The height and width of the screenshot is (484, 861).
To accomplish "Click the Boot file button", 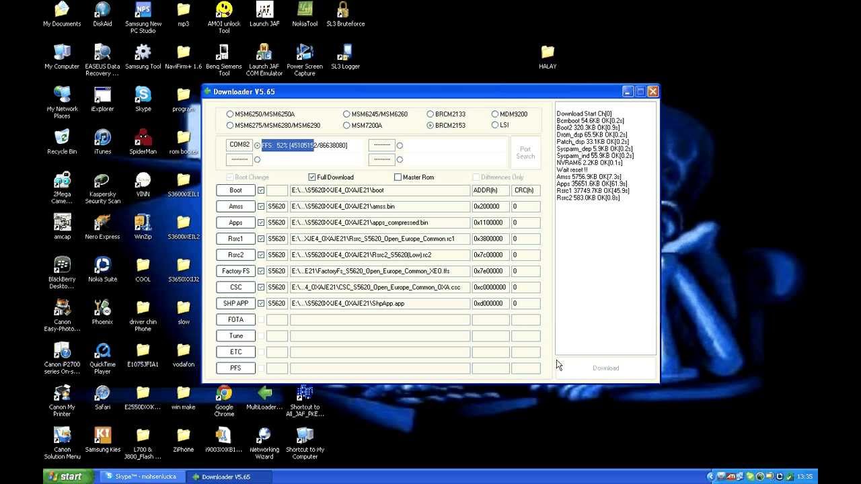I will click(235, 190).
